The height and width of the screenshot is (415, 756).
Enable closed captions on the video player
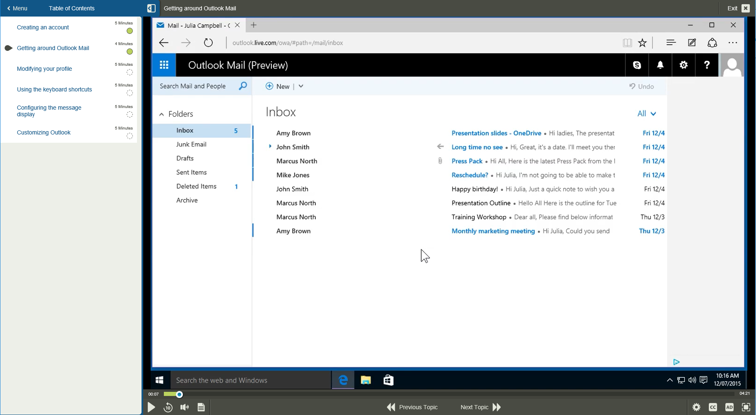pos(713,407)
